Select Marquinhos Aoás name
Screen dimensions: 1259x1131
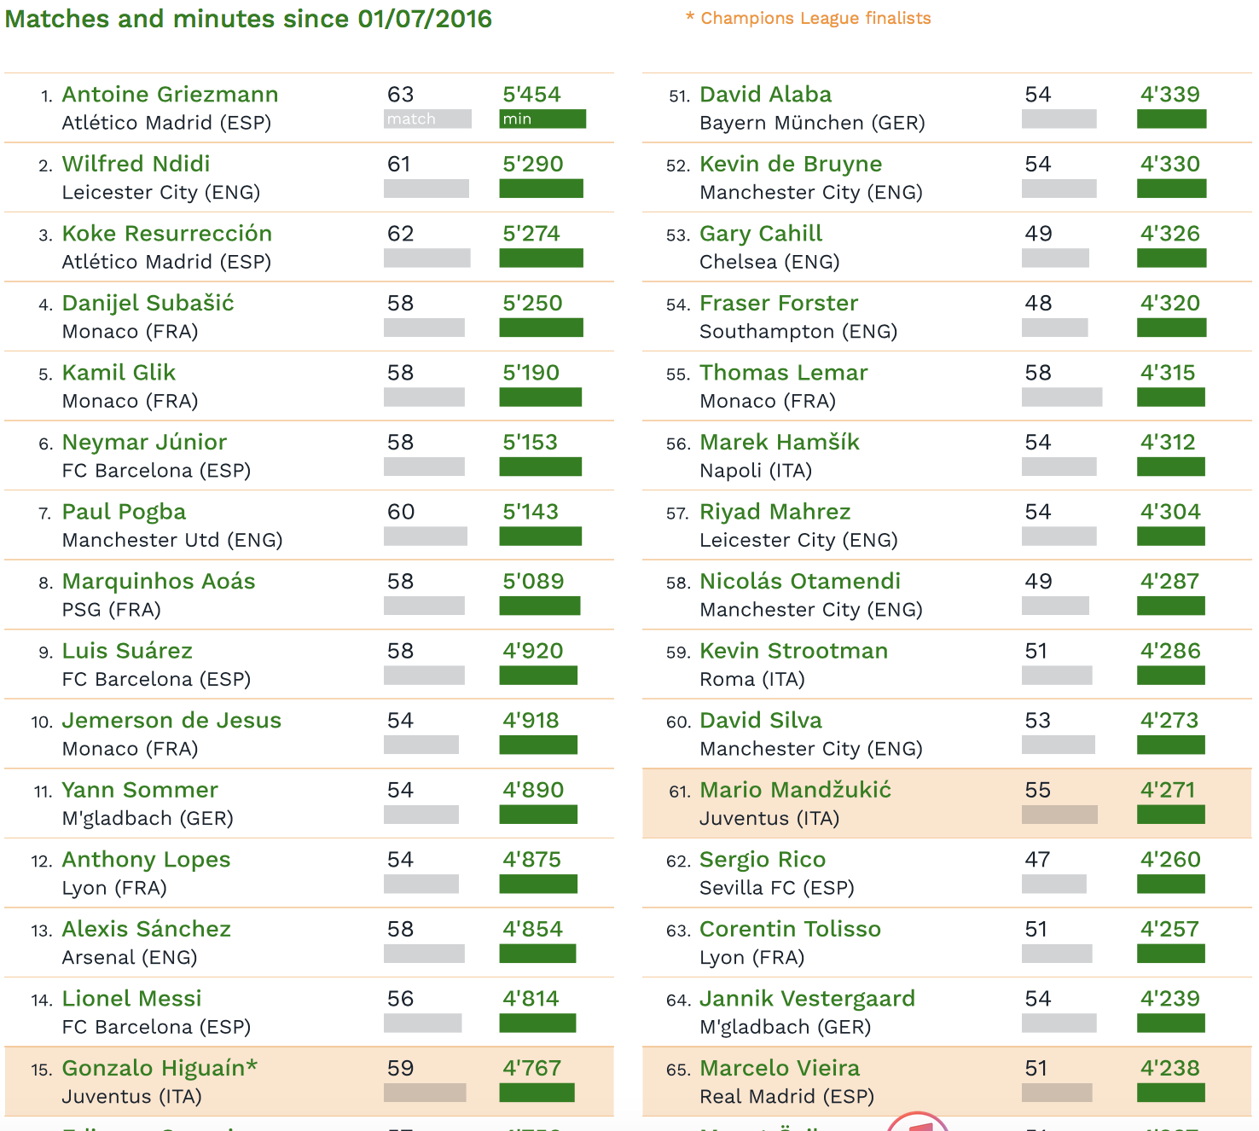tap(159, 582)
